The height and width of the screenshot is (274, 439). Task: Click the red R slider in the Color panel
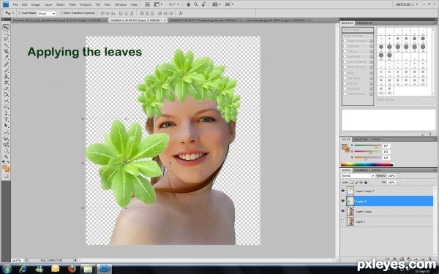point(367,145)
